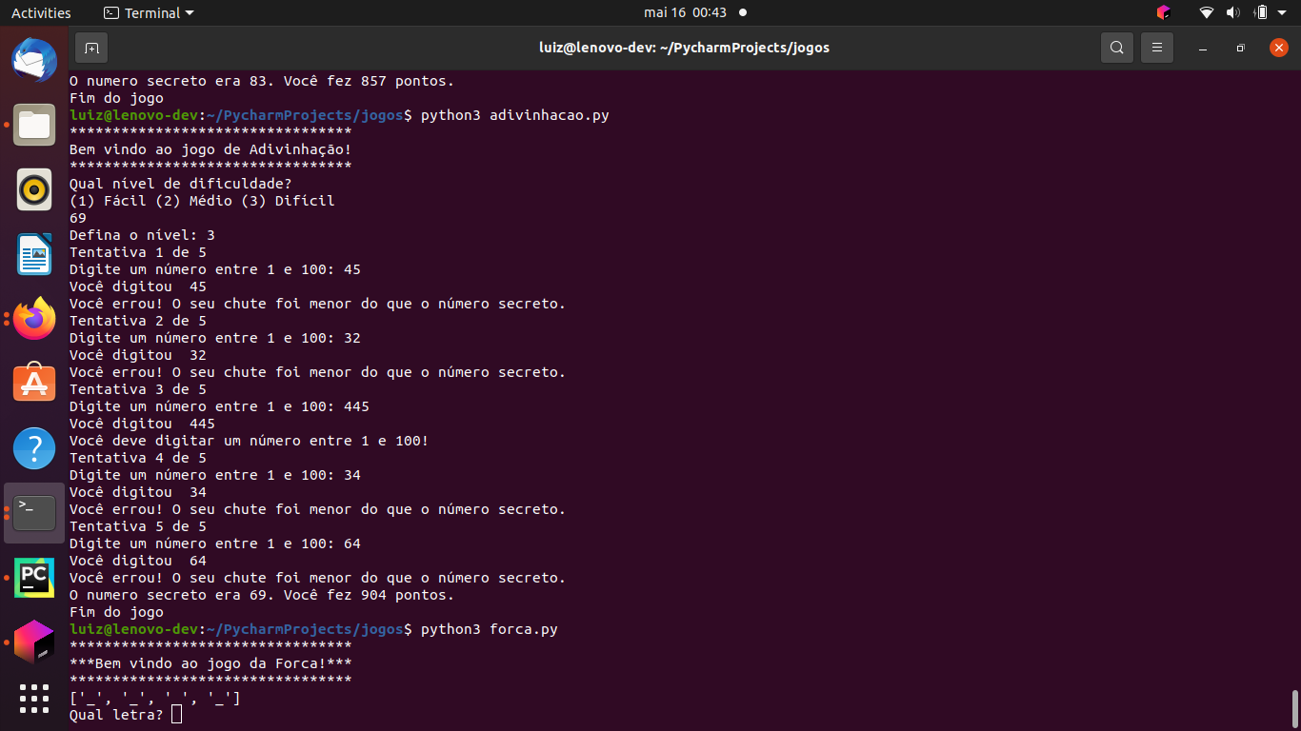Launch Firefox browser from the dock

[34, 319]
